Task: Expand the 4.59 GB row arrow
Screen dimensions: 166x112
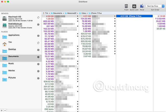Action: (x=78, y=16)
